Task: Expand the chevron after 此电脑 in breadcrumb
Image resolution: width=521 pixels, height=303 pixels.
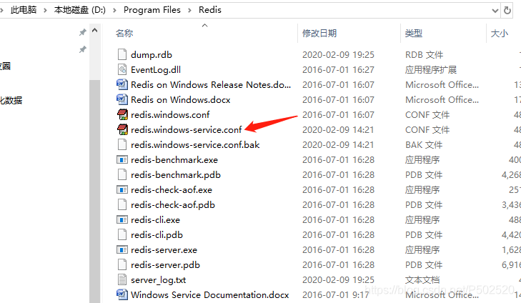Action: (x=45, y=10)
